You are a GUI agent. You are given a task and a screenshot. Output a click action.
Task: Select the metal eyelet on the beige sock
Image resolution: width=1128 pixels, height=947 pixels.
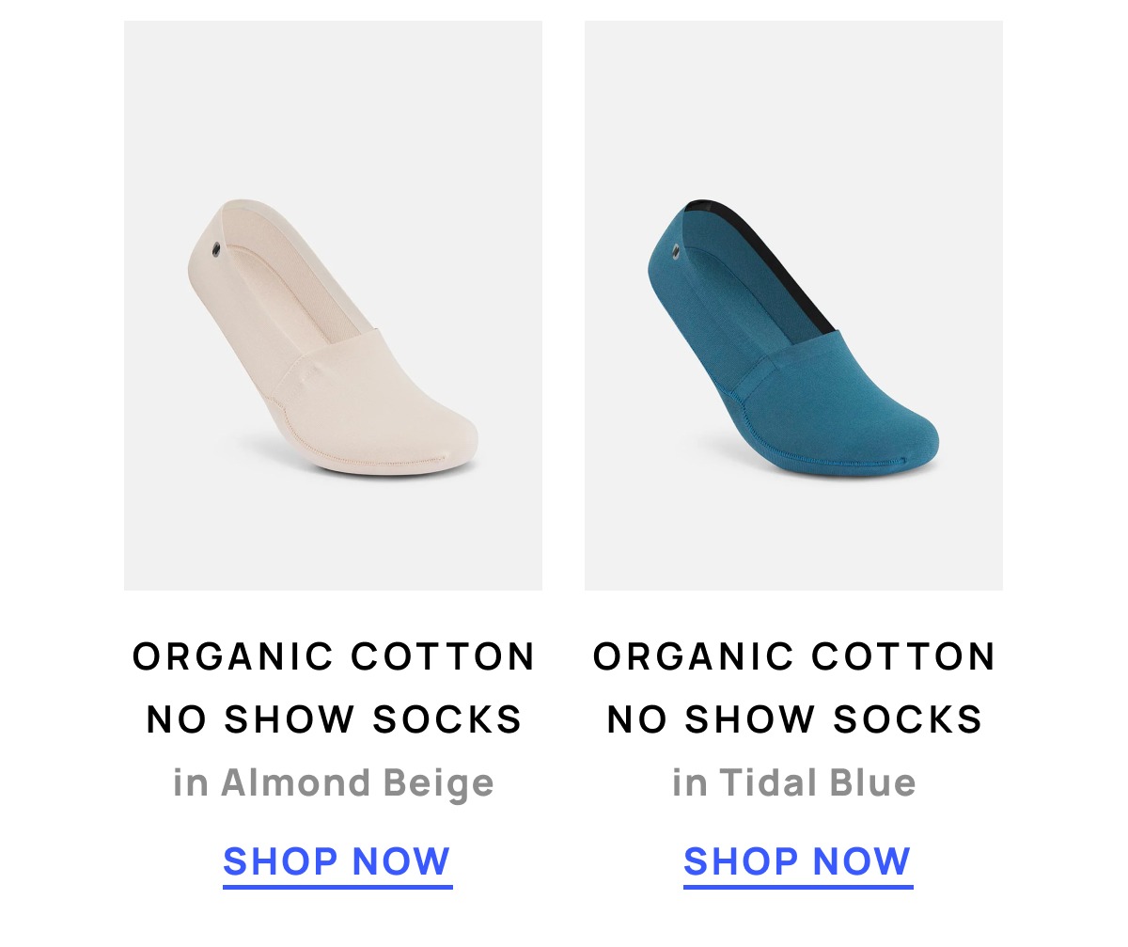[216, 249]
